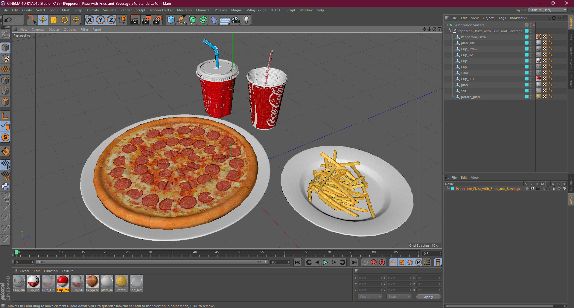574x308 pixels.
Task: Play the animation forward
Action: click(325, 262)
